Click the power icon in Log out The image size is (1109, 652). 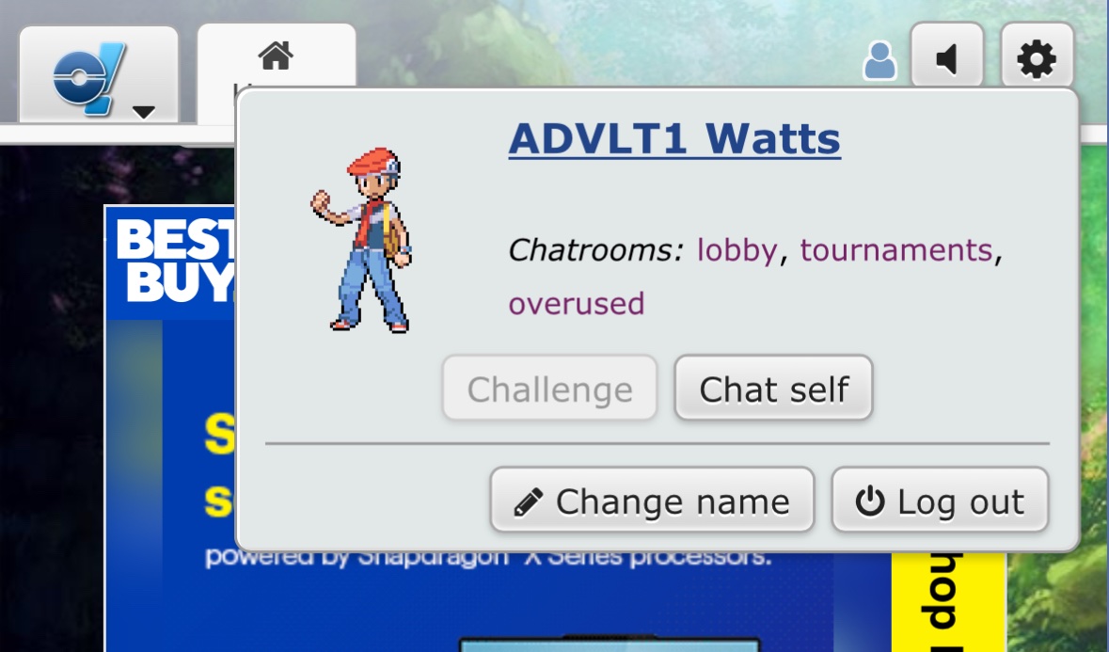[x=870, y=501]
